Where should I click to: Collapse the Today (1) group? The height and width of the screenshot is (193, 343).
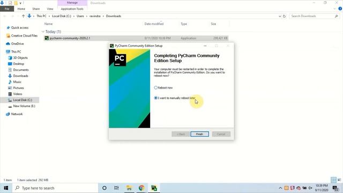pos(43,32)
